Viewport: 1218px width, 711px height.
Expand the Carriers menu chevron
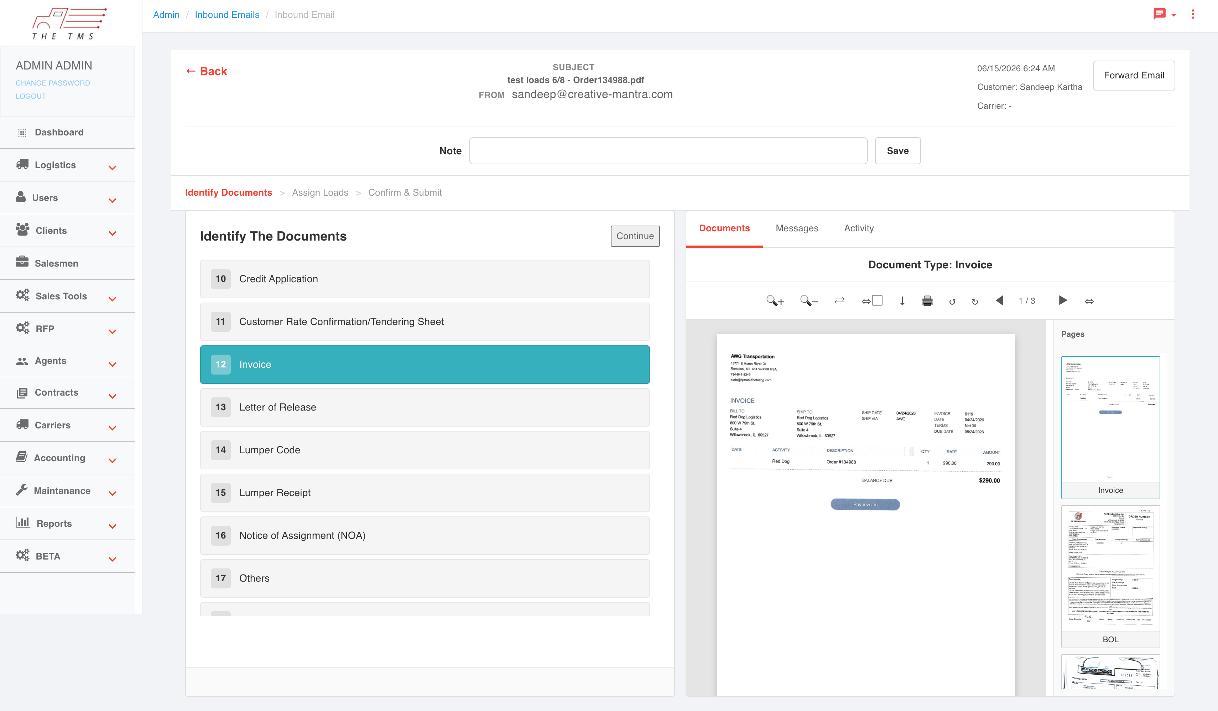[113, 428]
